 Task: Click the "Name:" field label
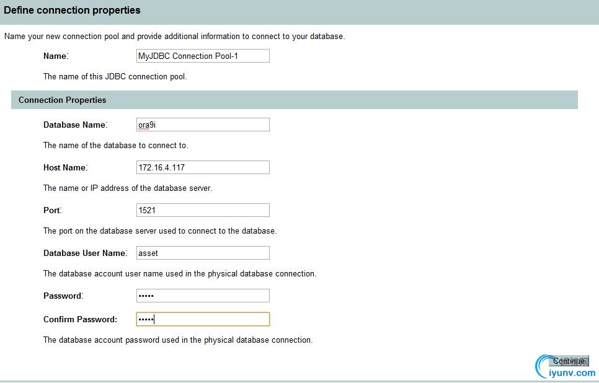pyautogui.click(x=55, y=56)
